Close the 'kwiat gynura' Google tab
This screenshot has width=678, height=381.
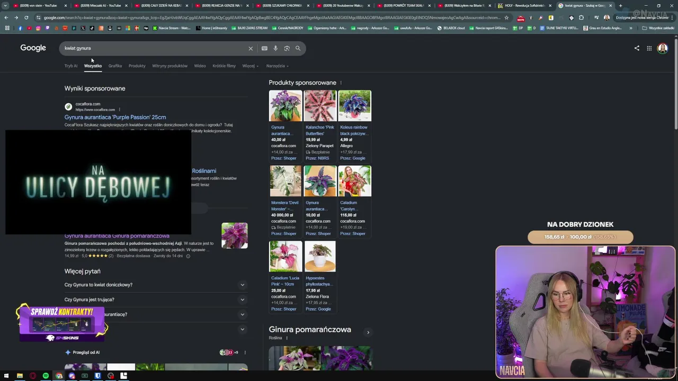click(x=610, y=6)
